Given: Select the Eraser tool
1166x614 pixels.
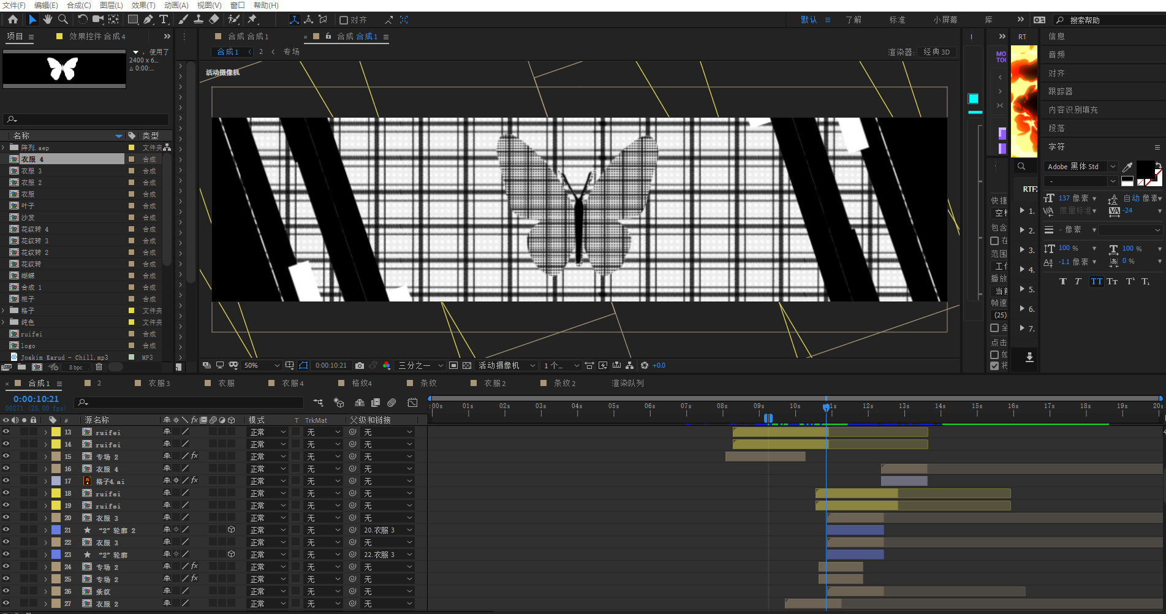Looking at the screenshot, I should 214,20.
